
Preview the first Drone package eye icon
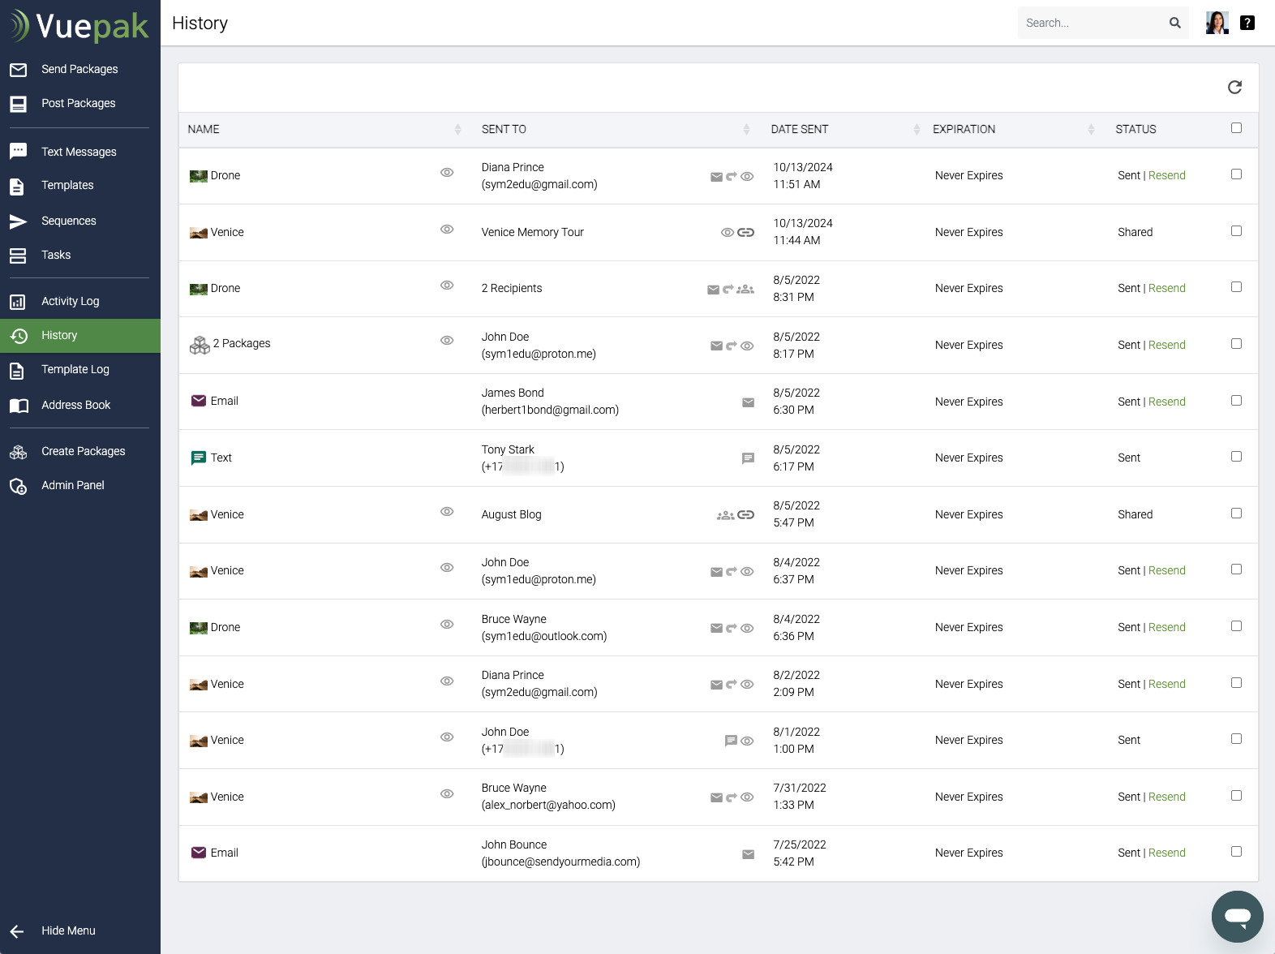pyautogui.click(x=447, y=173)
